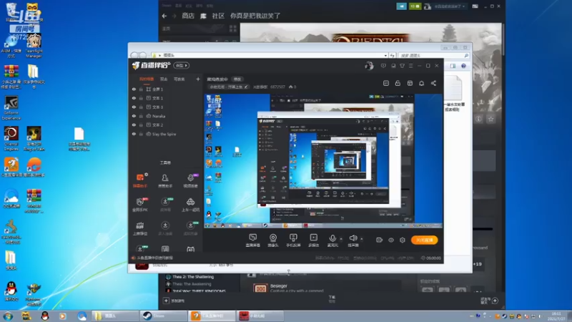Click the mode pill with arrow beside app logo
572x322 pixels.
pos(182,65)
